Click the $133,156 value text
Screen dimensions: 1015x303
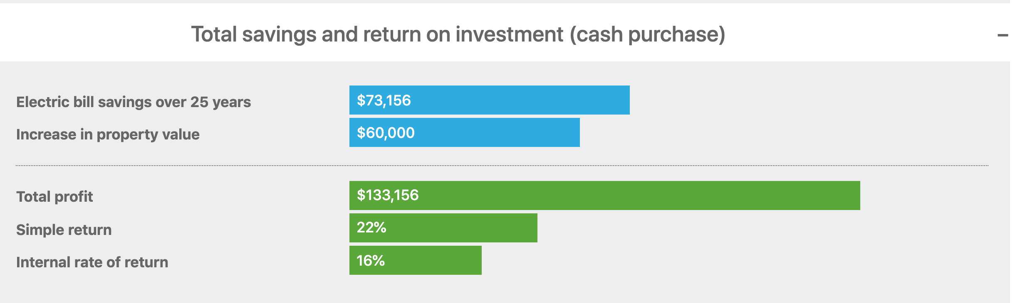coord(388,195)
